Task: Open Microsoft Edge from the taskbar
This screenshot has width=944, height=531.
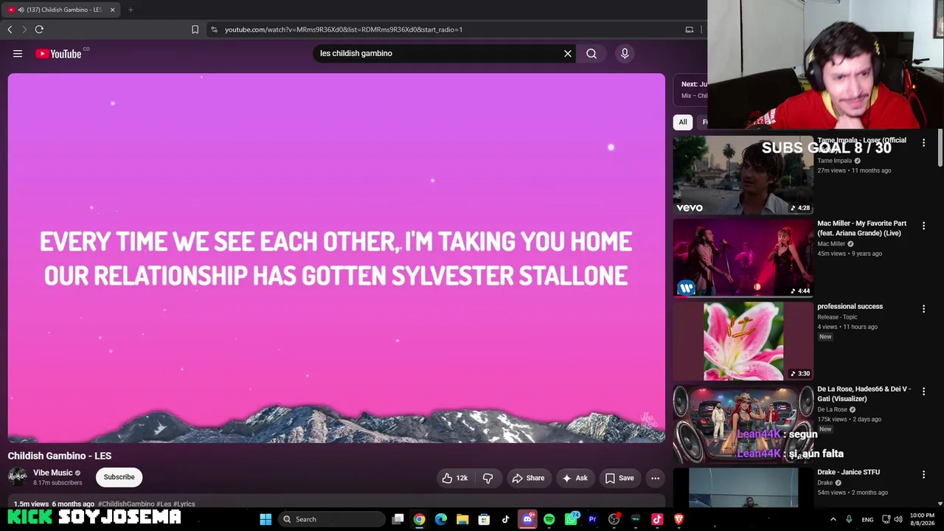Action: [441, 519]
